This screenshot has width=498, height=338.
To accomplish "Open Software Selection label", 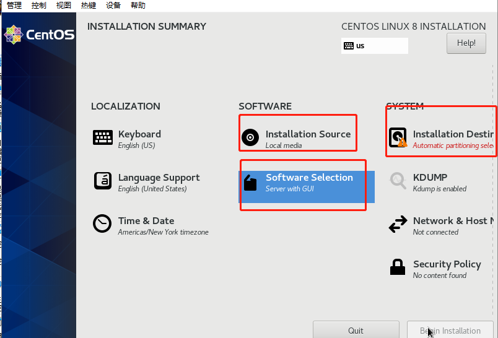I will (309, 178).
